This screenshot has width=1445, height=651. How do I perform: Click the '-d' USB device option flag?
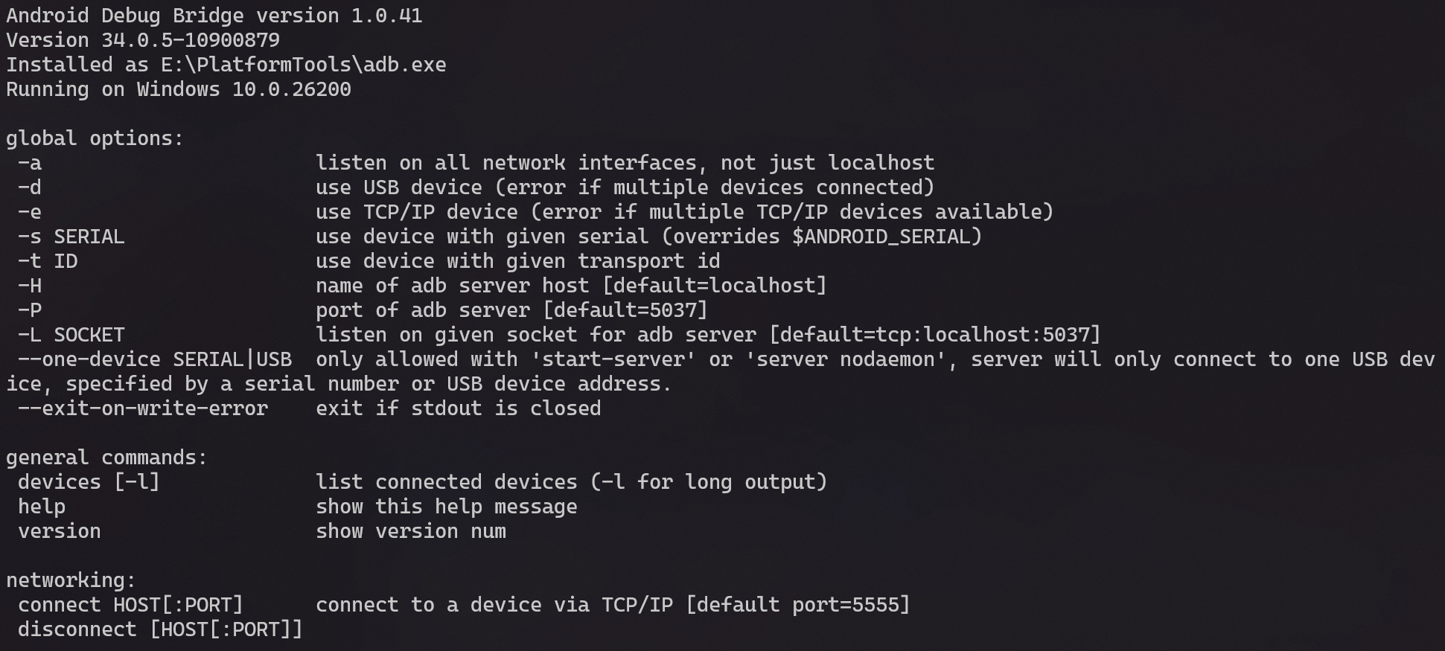point(30,187)
